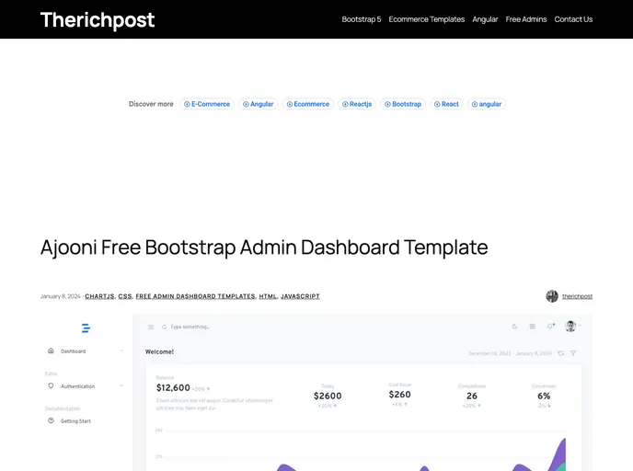The image size is (633, 471).
Task: Expand the Authentication sidebar chevron
Action: tap(121, 386)
